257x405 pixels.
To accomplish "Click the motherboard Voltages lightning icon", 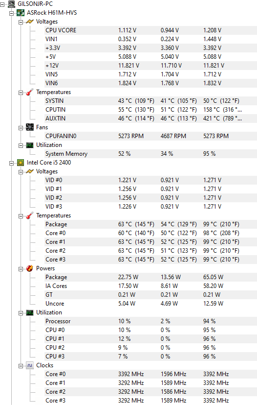I will click(30, 22).
